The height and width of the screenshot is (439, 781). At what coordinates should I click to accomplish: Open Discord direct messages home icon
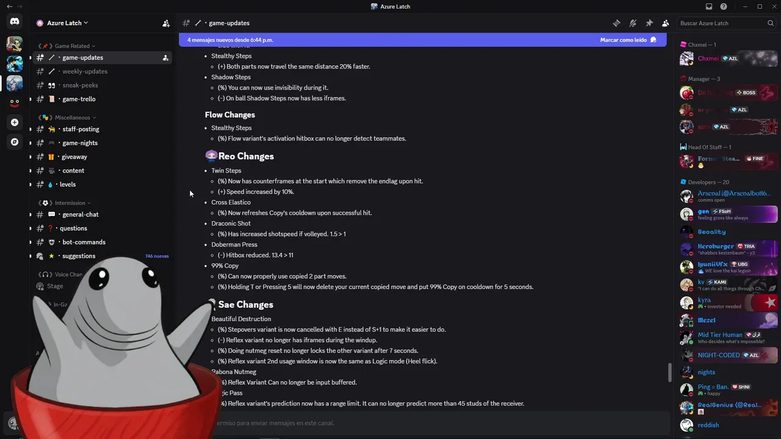[x=15, y=21]
